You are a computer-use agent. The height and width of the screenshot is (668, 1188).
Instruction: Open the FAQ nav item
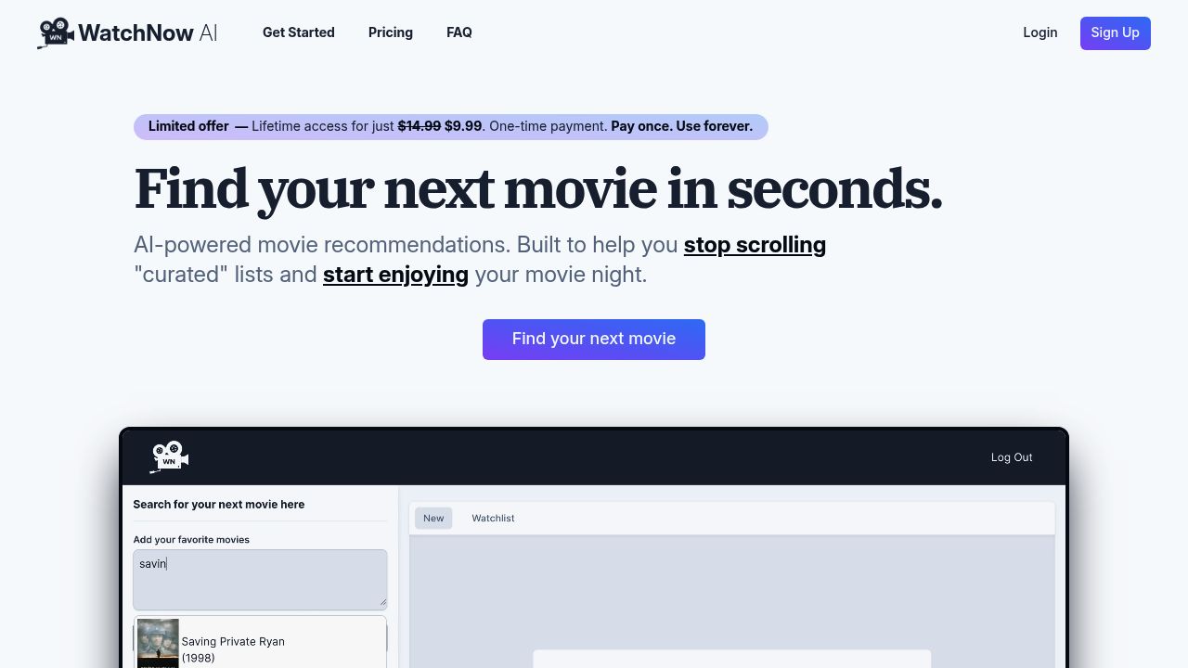pyautogui.click(x=459, y=32)
